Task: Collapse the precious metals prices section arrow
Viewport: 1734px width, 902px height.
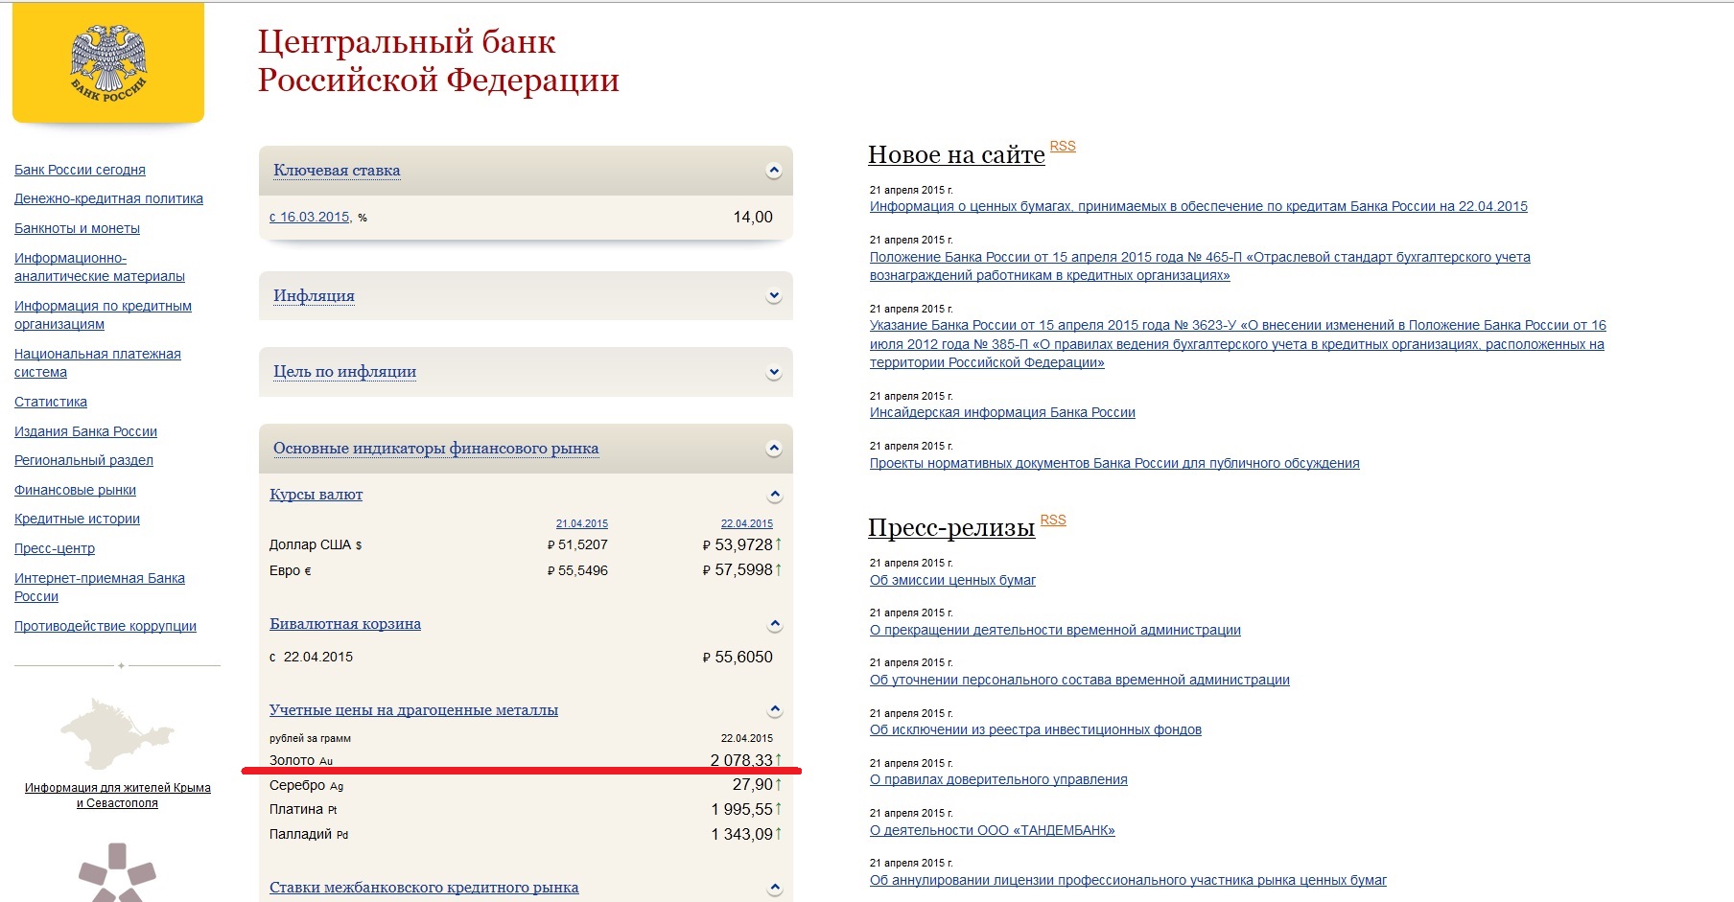Action: point(775,710)
